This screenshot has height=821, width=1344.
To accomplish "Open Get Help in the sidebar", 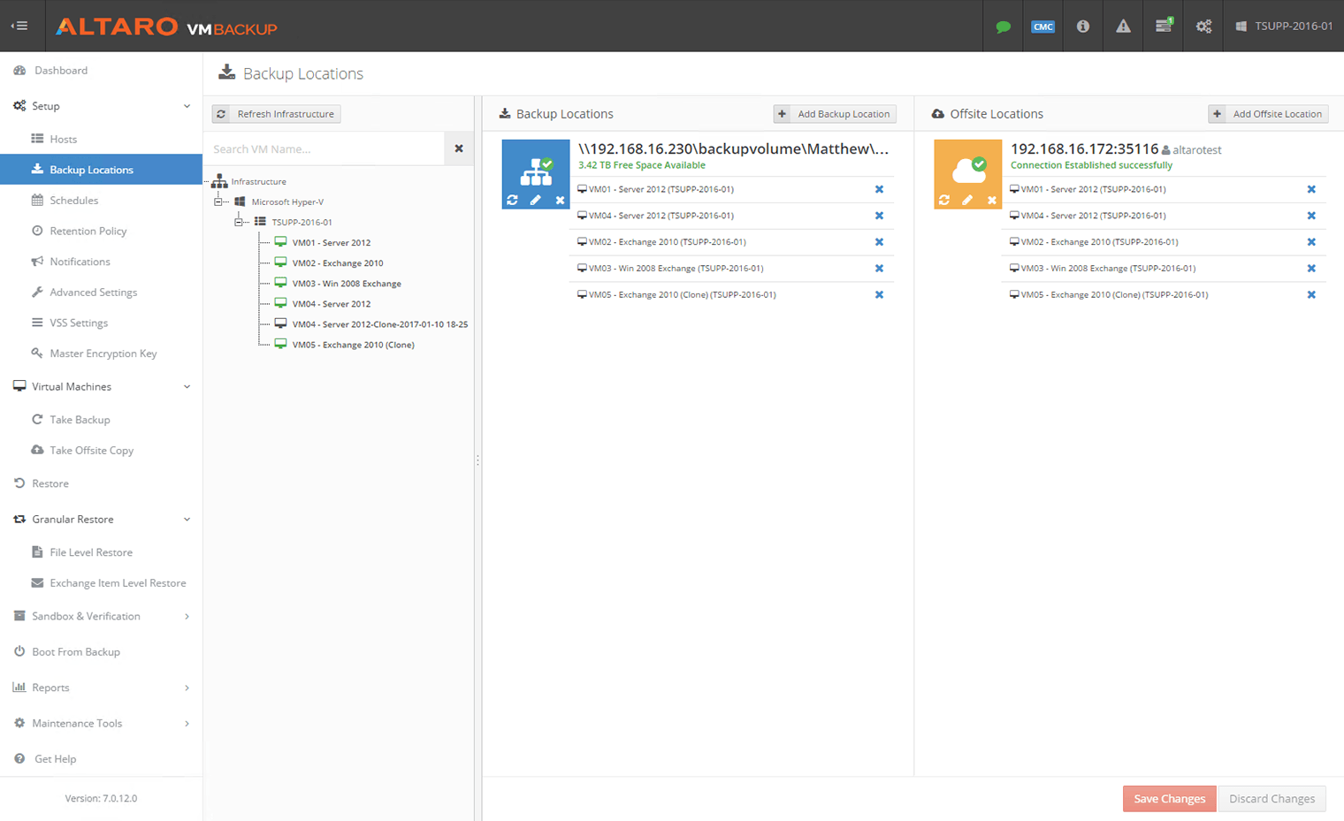I will (x=55, y=759).
